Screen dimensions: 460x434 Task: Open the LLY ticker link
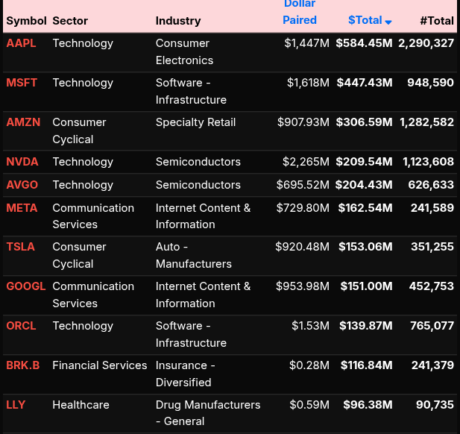pyautogui.click(x=16, y=405)
